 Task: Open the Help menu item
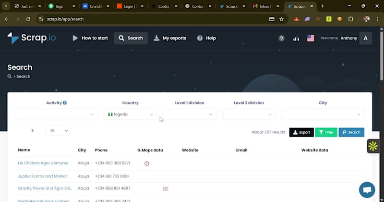coord(206,38)
